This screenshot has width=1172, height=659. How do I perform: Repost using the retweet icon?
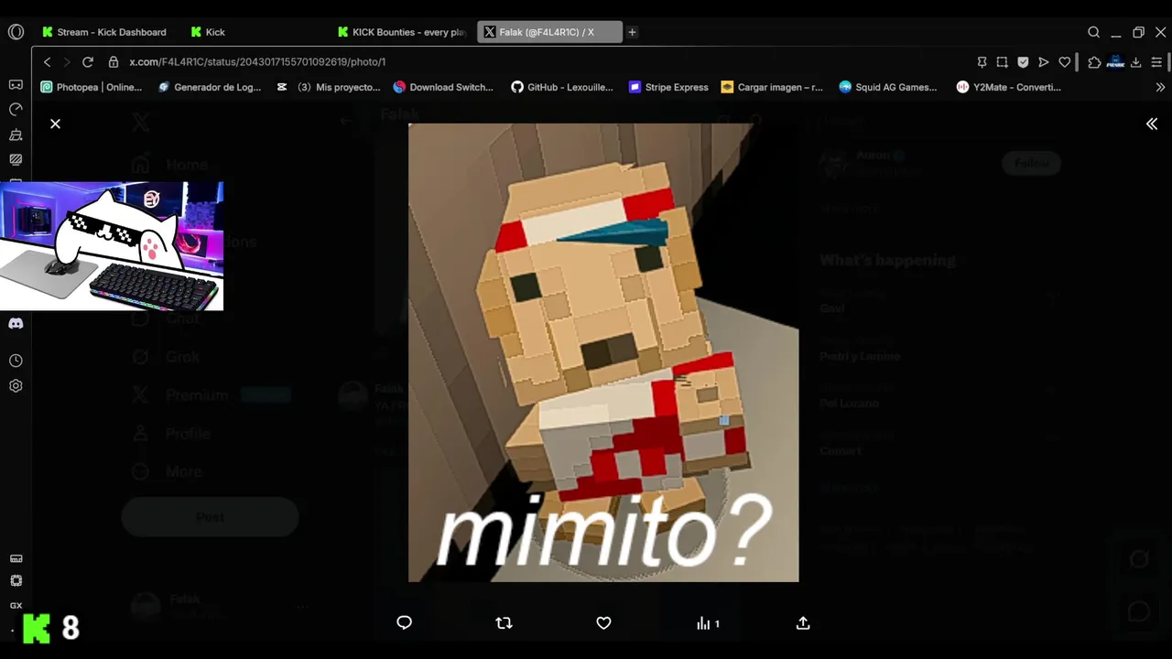pyautogui.click(x=504, y=622)
